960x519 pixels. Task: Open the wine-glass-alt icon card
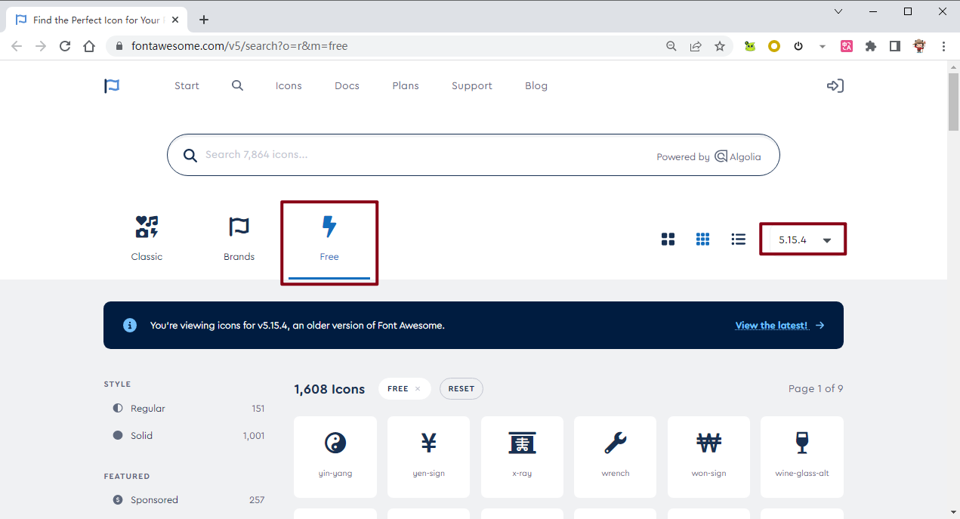(802, 457)
